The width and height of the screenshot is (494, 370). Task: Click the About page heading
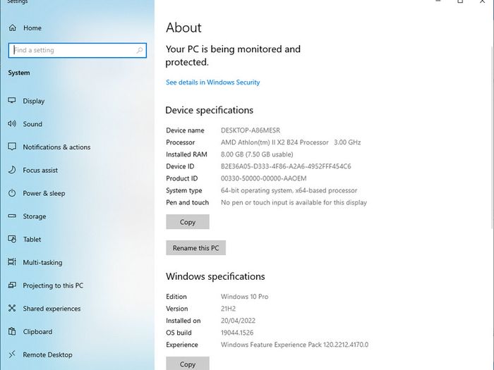(183, 27)
